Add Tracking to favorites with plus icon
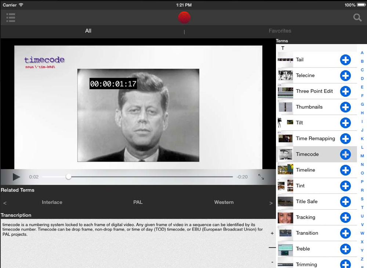Screen dimensions: 367x268 click(x=345, y=217)
